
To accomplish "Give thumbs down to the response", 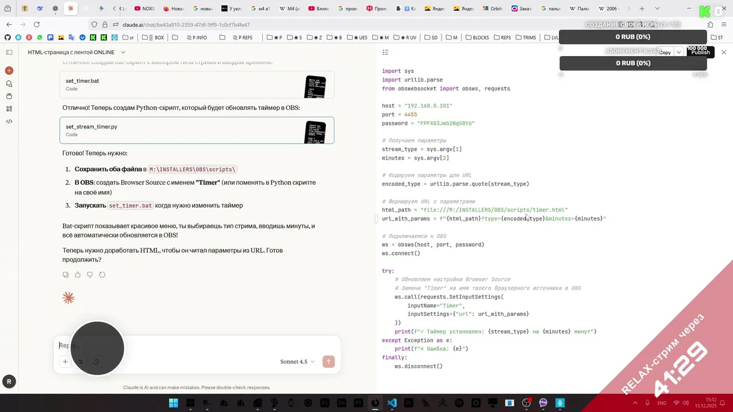I will pyautogui.click(x=90, y=275).
